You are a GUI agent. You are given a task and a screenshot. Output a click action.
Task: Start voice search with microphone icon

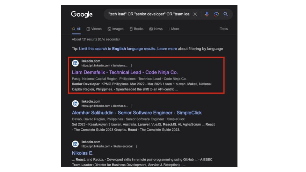pyautogui.click(x=207, y=14)
